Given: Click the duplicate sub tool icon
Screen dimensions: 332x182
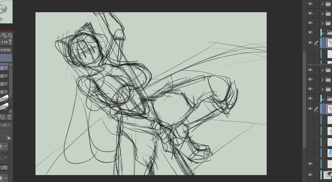Looking at the screenshot, I should (x=3, y=117).
